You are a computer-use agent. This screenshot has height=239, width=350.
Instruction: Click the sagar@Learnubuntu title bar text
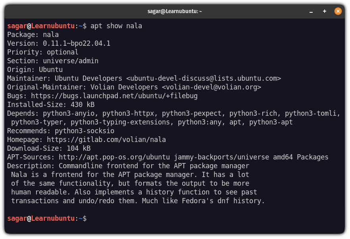pyautogui.click(x=174, y=11)
